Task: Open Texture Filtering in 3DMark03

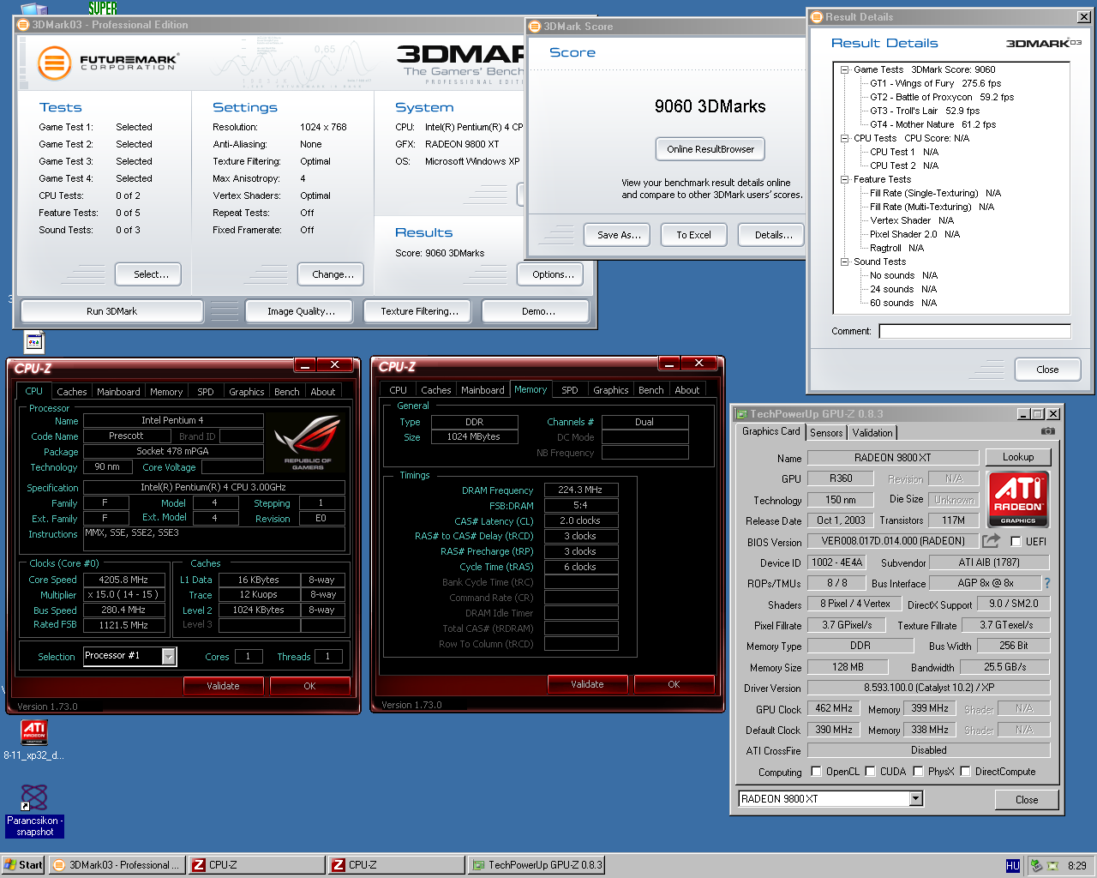Action: coord(419,311)
